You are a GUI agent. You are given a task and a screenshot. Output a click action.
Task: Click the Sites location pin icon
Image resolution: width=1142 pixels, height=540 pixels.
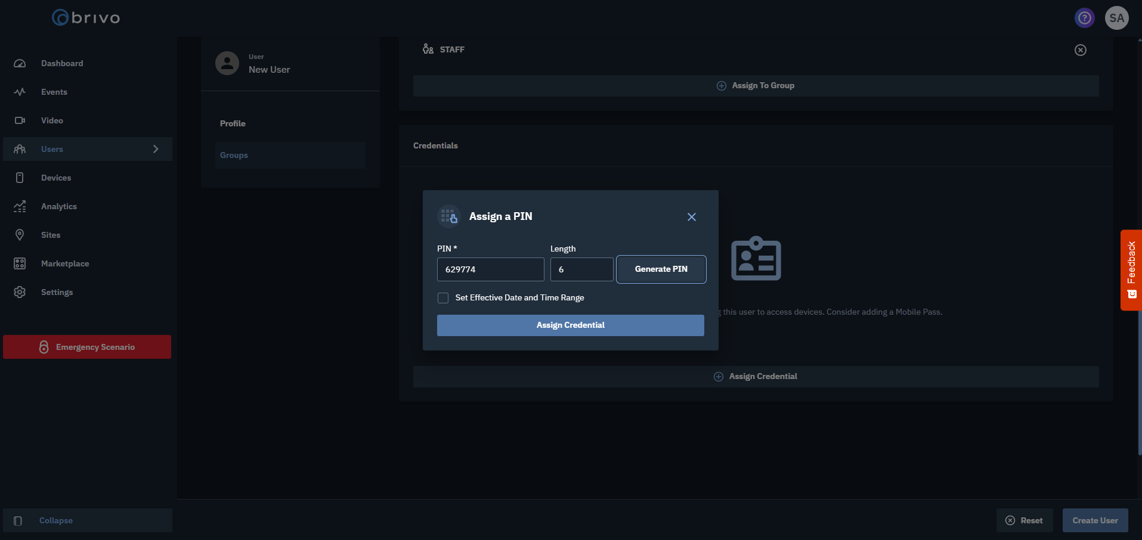pyautogui.click(x=20, y=235)
